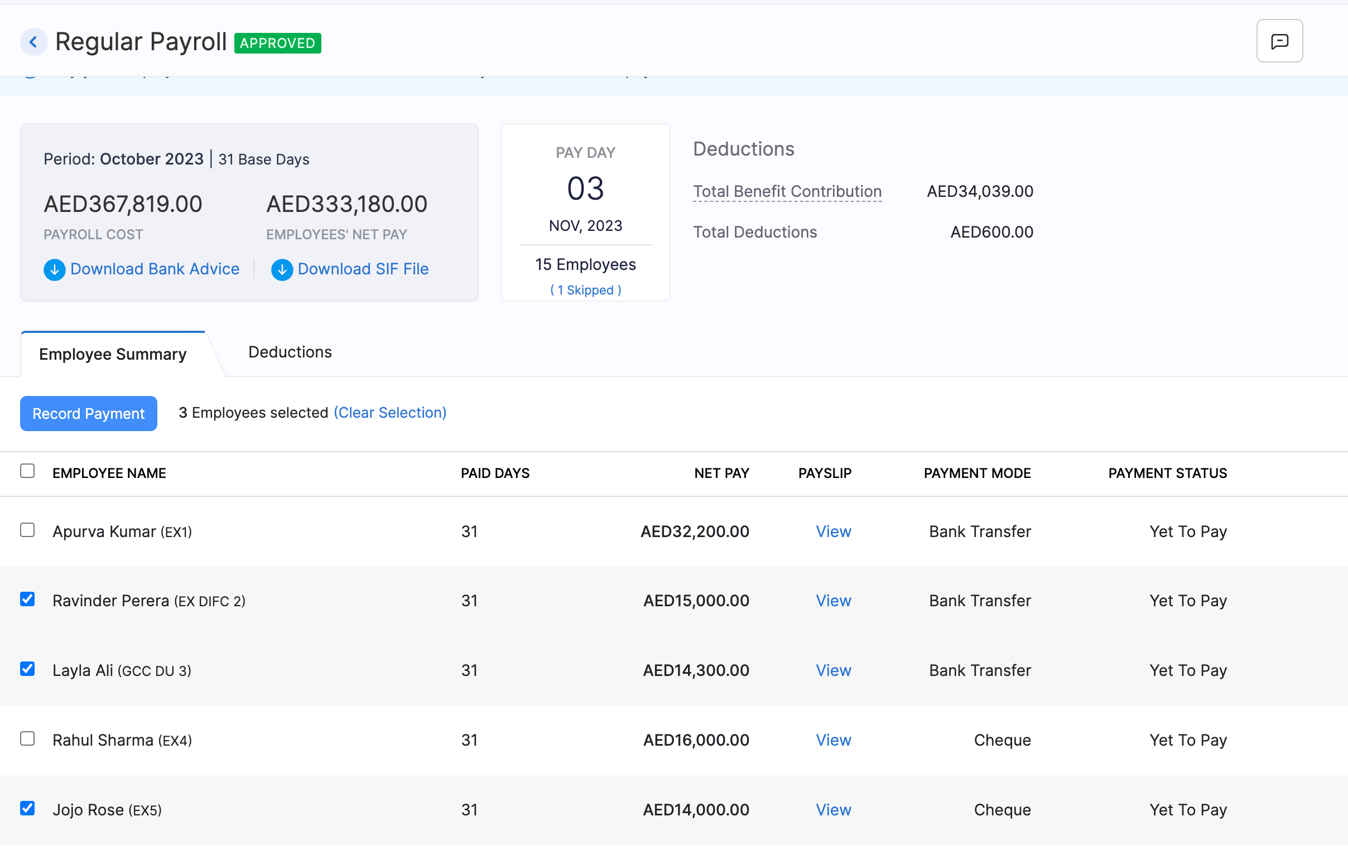The height and width of the screenshot is (860, 1348).
Task: Check the checkbox for Apurva Kumar
Action: 27,530
